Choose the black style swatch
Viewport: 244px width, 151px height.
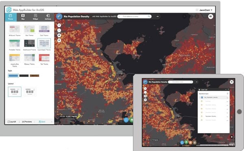pyautogui.click(x=24, y=76)
